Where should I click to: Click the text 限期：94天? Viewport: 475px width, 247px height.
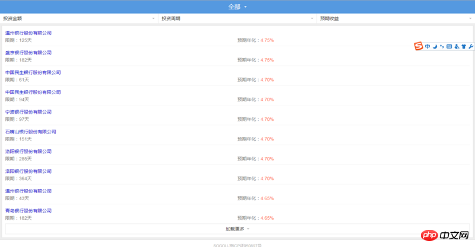click(17, 100)
